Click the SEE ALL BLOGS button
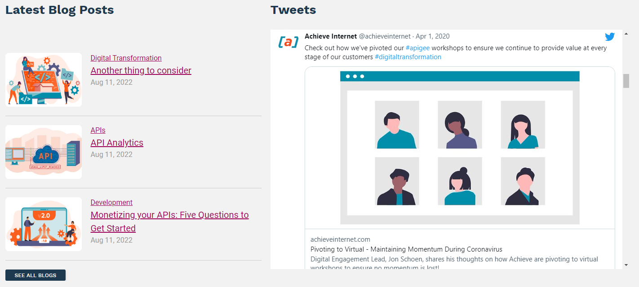Screen dimensions: 639x287 click(x=35, y=275)
